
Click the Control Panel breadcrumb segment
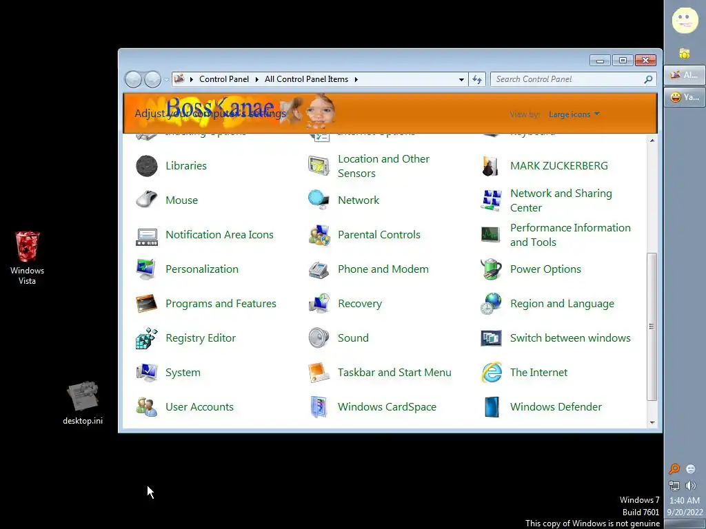point(224,79)
